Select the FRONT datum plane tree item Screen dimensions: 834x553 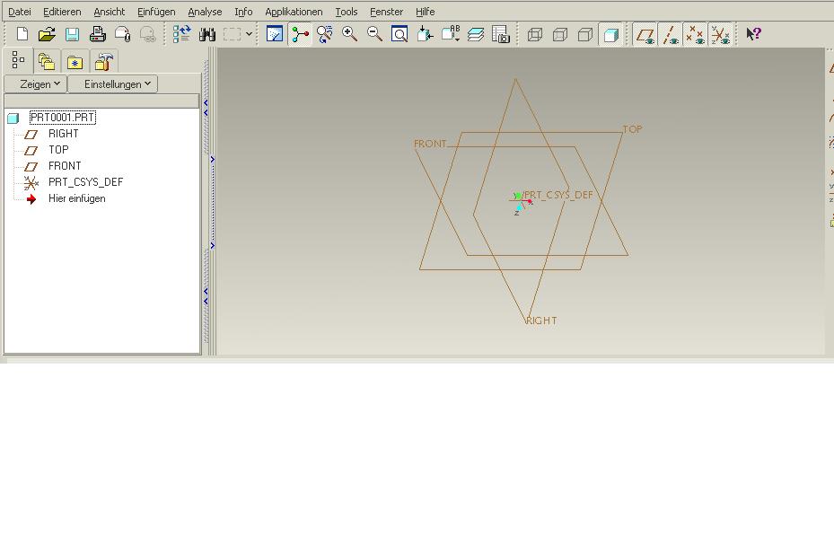[65, 166]
